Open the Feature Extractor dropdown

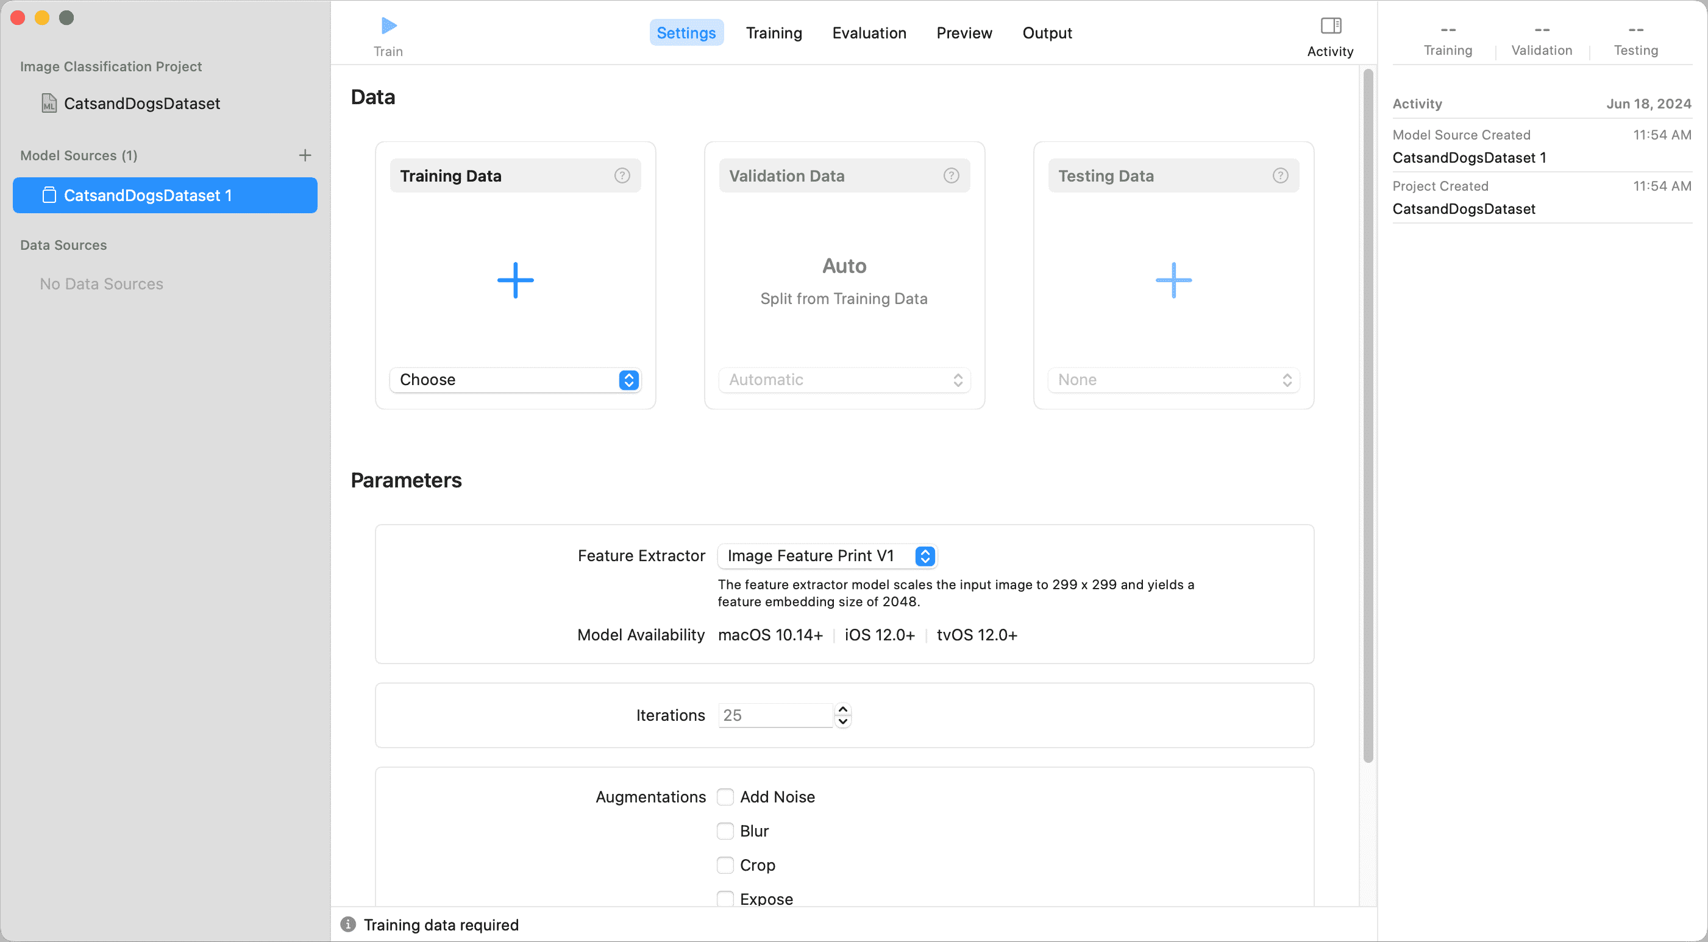pyautogui.click(x=827, y=556)
